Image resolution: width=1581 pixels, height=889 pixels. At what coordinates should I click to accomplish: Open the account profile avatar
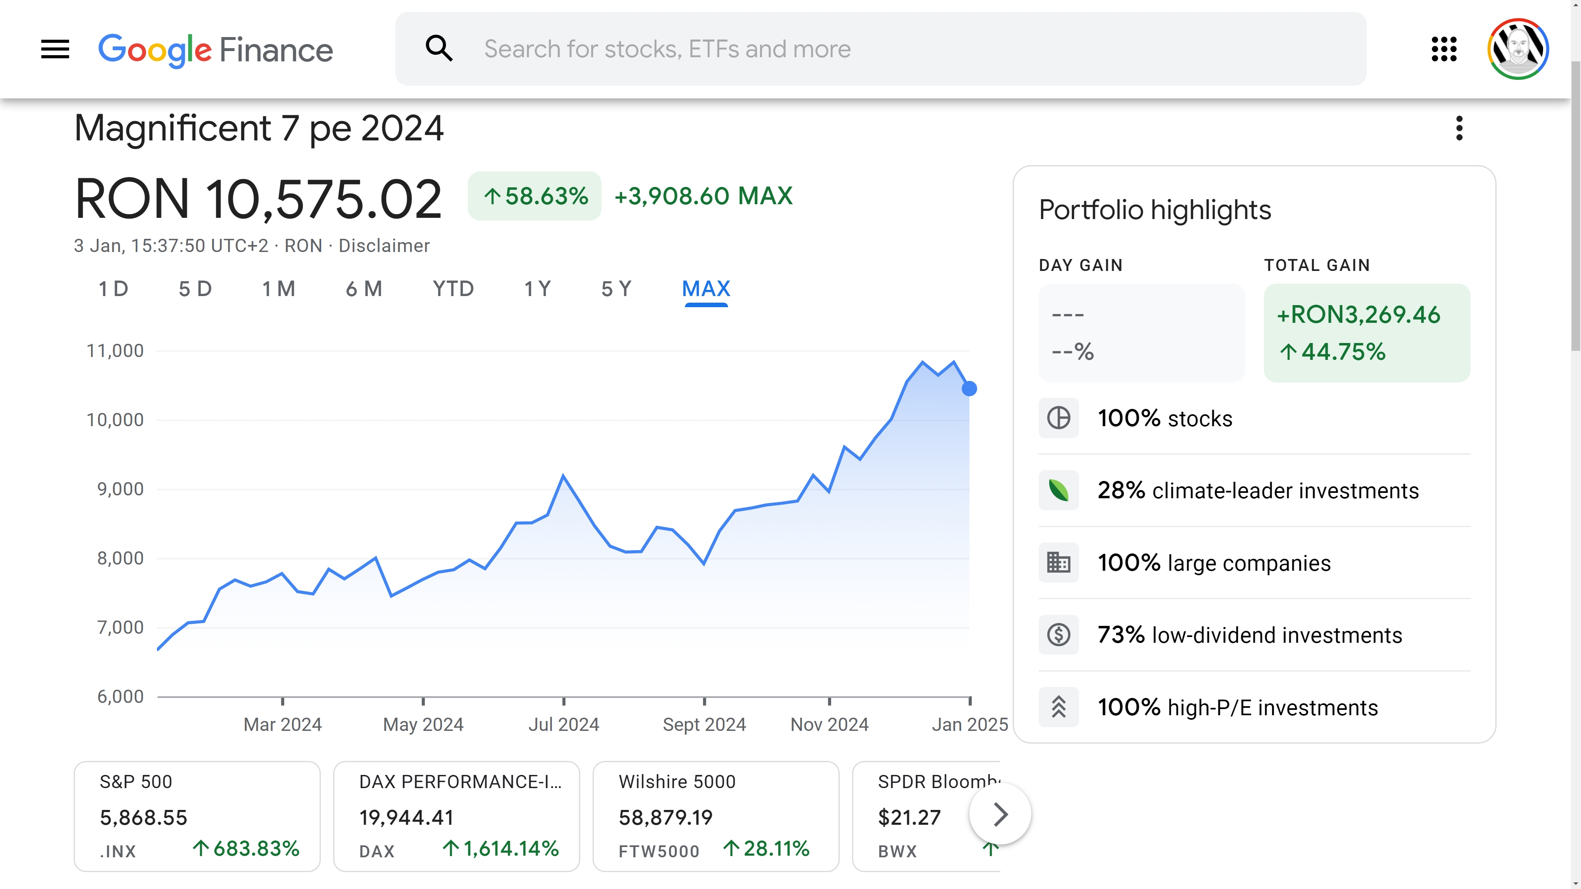pyautogui.click(x=1517, y=49)
